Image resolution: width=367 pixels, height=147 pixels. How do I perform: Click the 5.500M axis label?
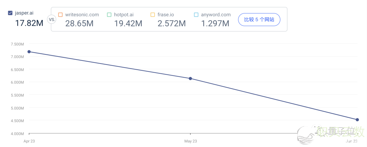click(x=17, y=95)
